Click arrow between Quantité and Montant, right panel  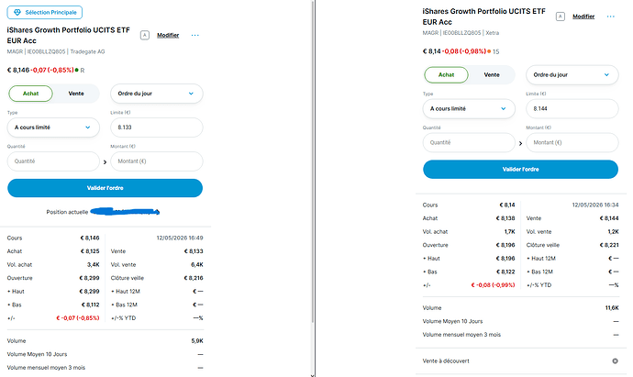tap(520, 144)
